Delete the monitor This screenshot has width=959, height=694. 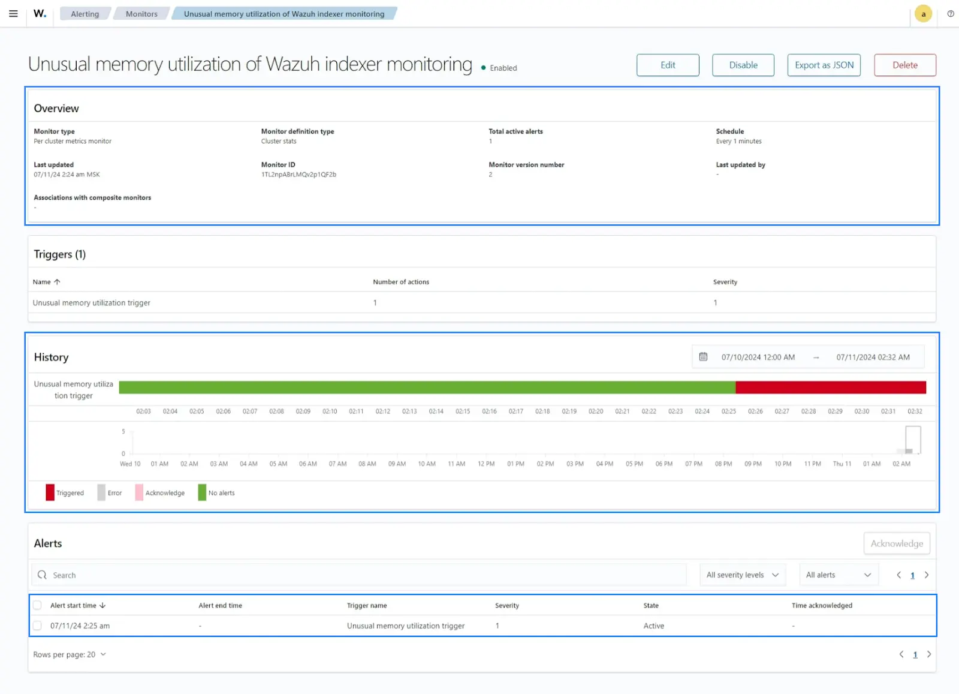click(905, 65)
